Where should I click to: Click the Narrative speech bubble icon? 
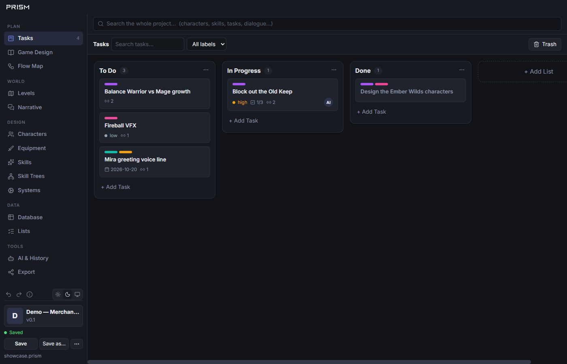(x=11, y=107)
